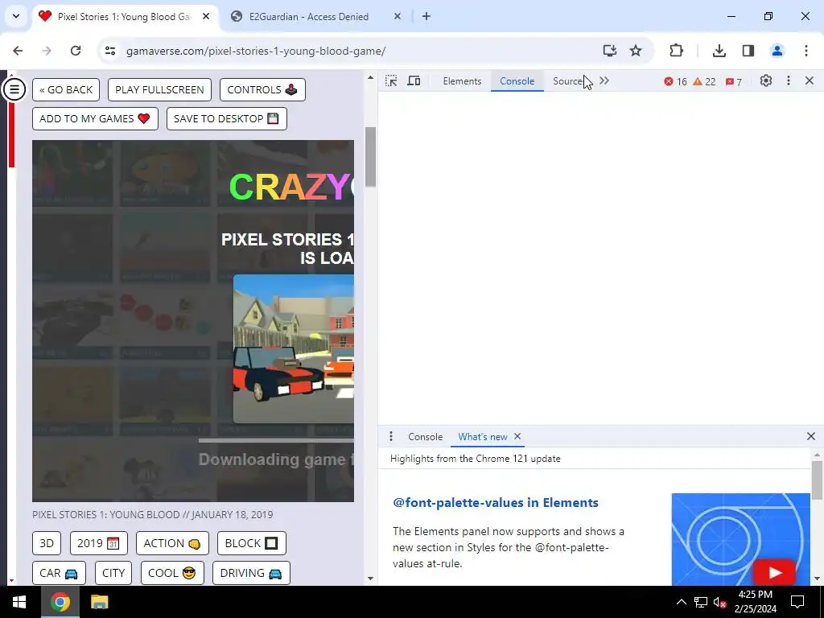Close the What's new tab
Image resolution: width=824 pixels, height=618 pixels.
pyautogui.click(x=517, y=437)
